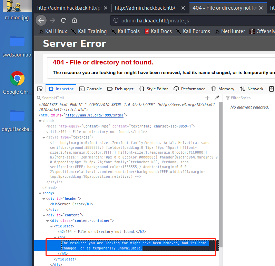Close the 404 File or directory tab

[261, 8]
